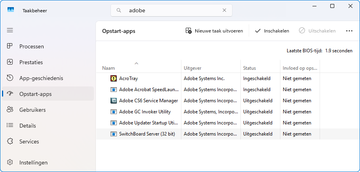This screenshot has height=172, width=360.
Task: Click the hamburger navigation menu icon
Action: click(x=10, y=30)
